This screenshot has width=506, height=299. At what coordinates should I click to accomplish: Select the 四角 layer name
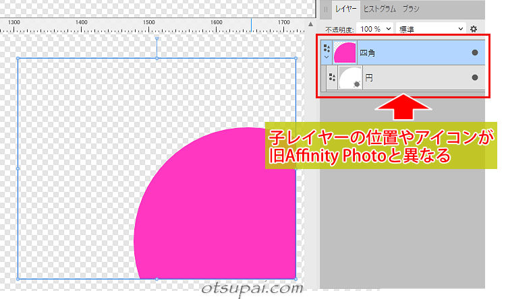[x=368, y=53]
